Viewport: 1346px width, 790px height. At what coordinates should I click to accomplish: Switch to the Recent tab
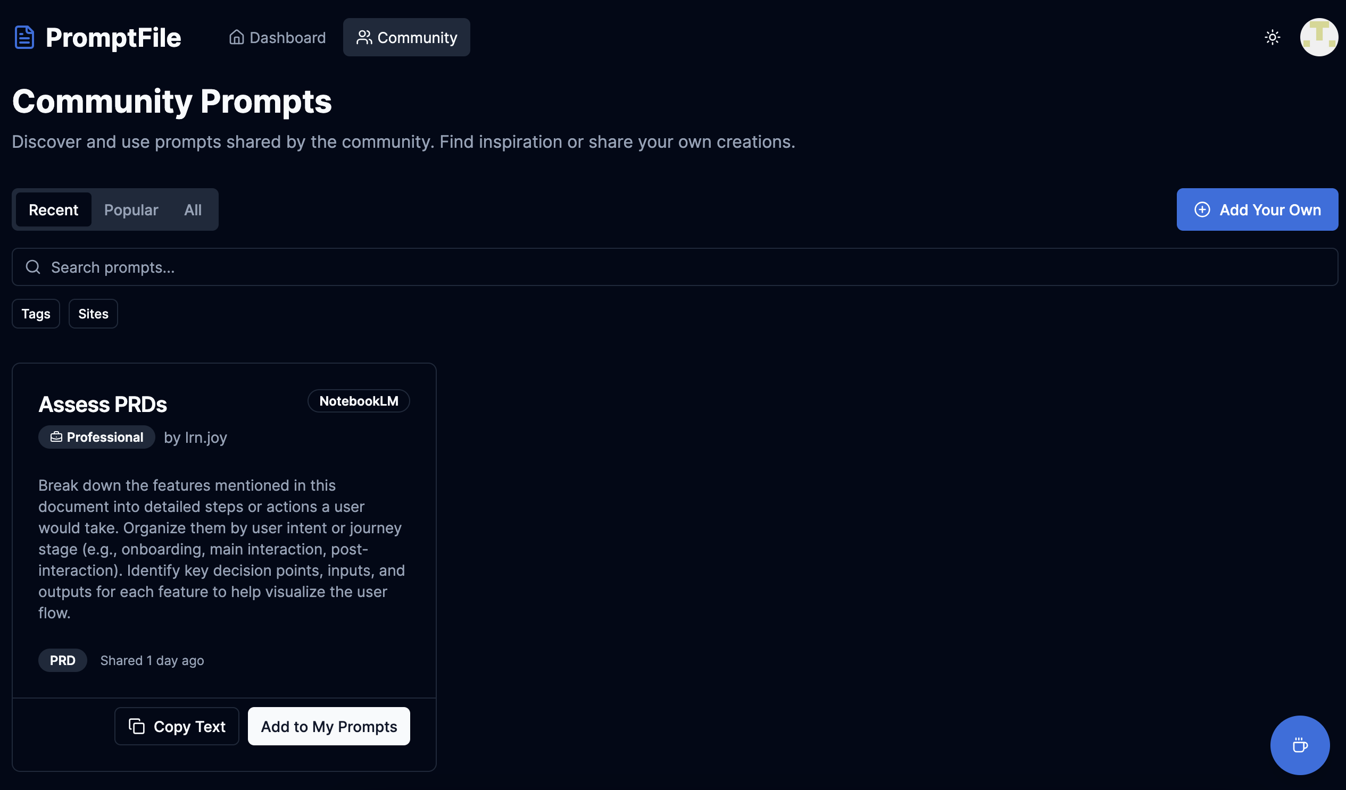[x=53, y=210]
